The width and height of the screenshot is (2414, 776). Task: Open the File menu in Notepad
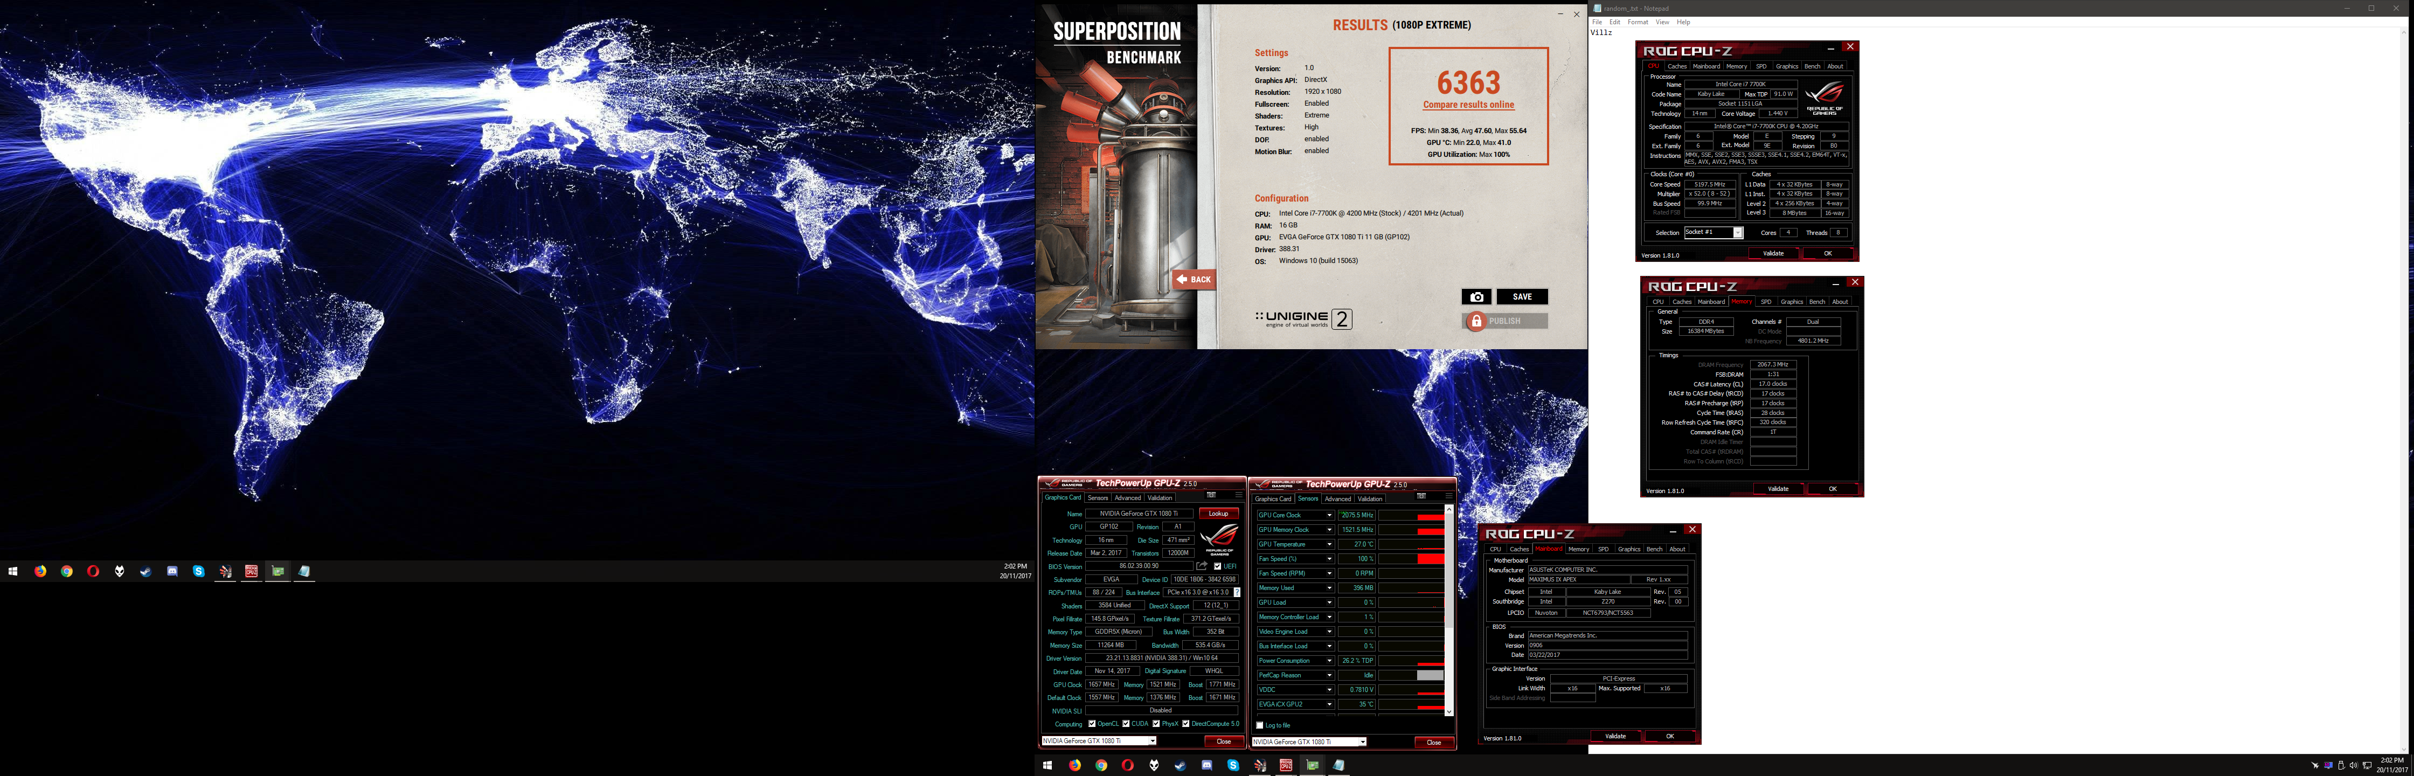tap(1597, 22)
